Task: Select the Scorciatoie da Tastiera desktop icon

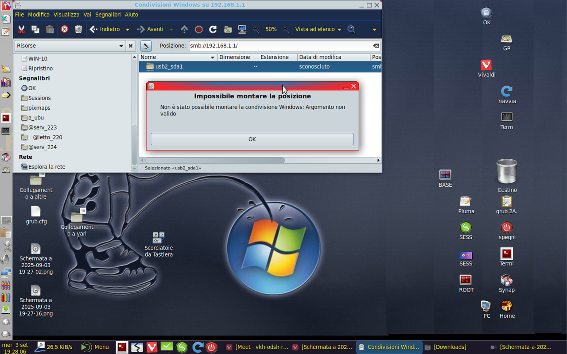Action: coord(159,245)
